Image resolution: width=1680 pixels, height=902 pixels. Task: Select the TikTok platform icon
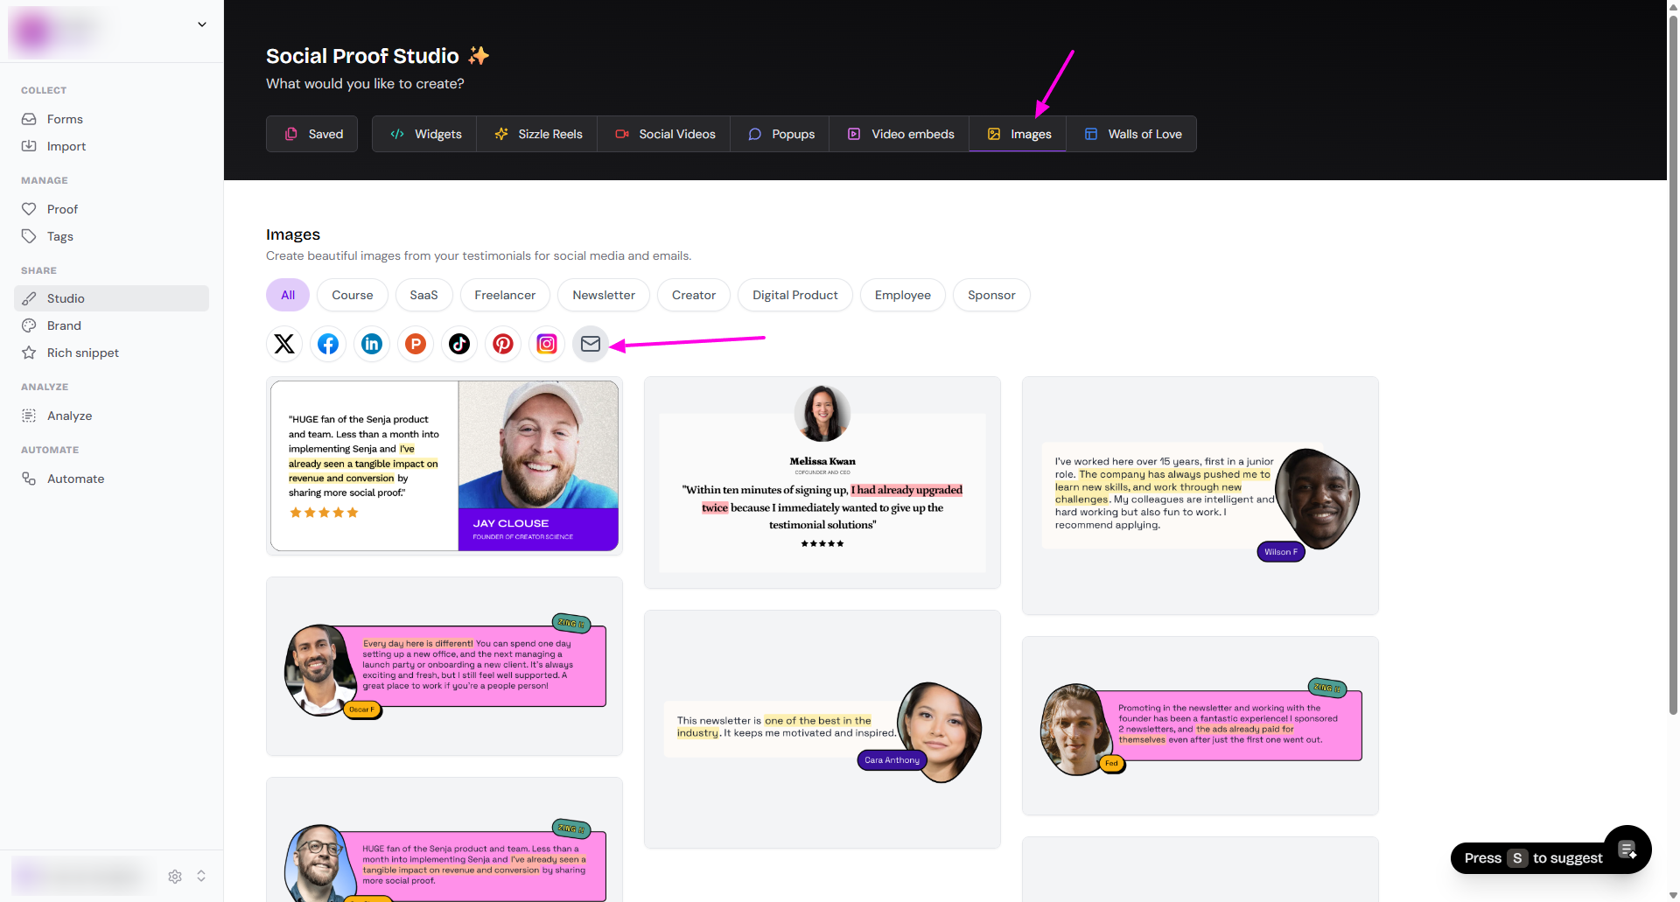[x=459, y=344]
